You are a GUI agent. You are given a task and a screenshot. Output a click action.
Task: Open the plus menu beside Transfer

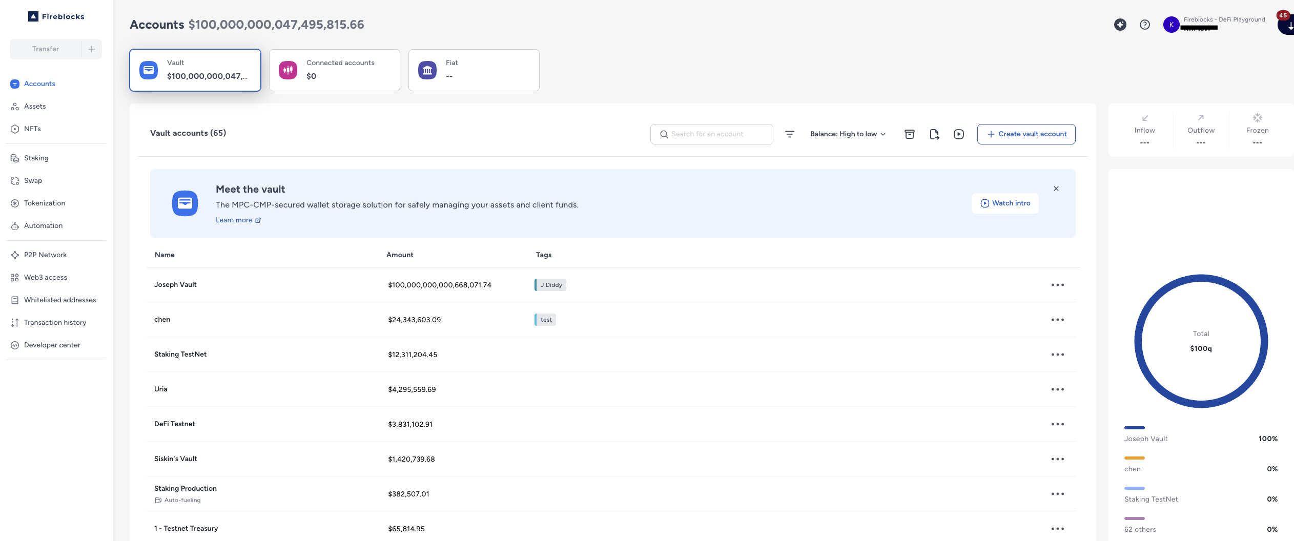92,49
